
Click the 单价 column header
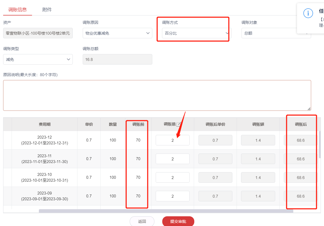(89, 124)
